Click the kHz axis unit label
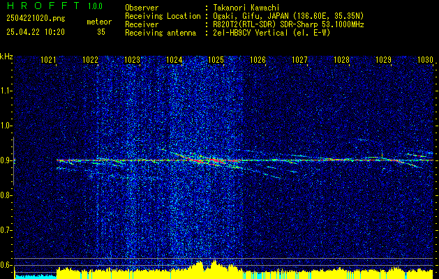This screenshot has width=439, height=279. click(x=6, y=56)
